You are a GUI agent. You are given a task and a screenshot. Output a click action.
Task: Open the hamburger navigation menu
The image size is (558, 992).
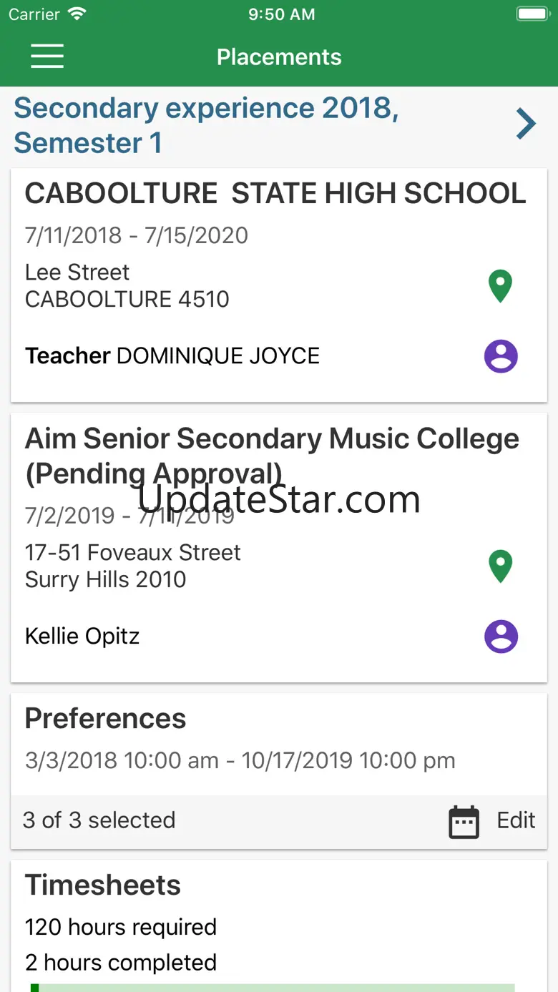(x=47, y=57)
